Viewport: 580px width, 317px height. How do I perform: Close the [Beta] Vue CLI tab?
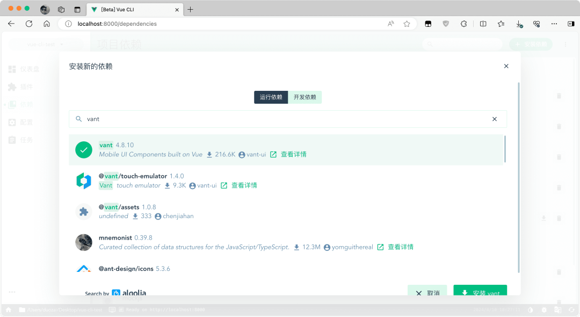pyautogui.click(x=177, y=10)
